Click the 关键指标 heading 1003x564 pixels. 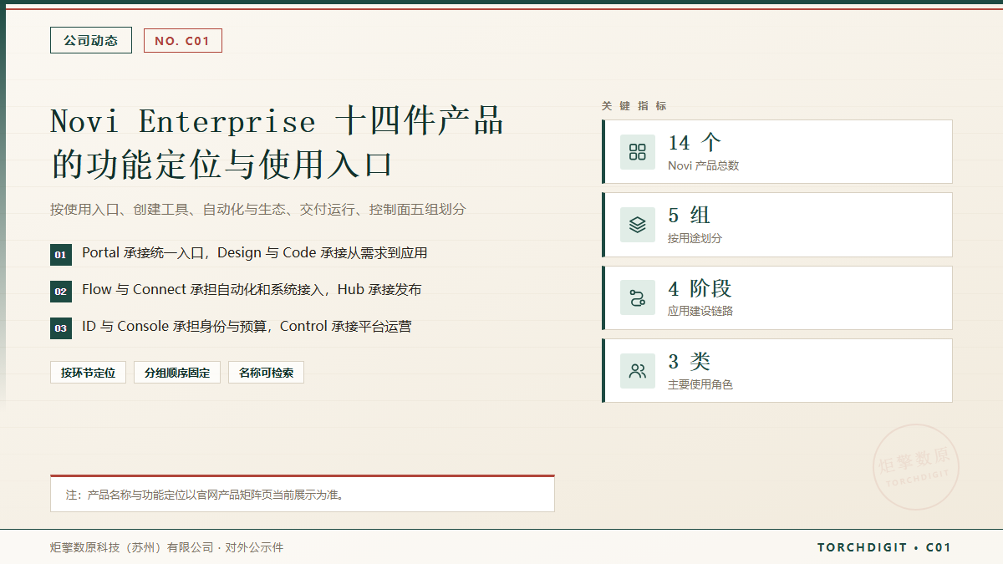click(634, 106)
